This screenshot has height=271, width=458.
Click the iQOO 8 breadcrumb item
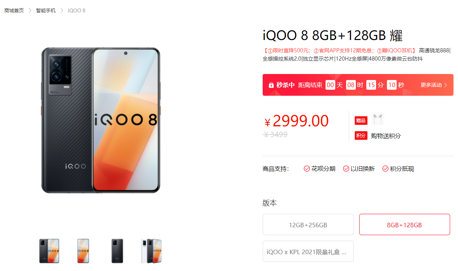coord(76,10)
